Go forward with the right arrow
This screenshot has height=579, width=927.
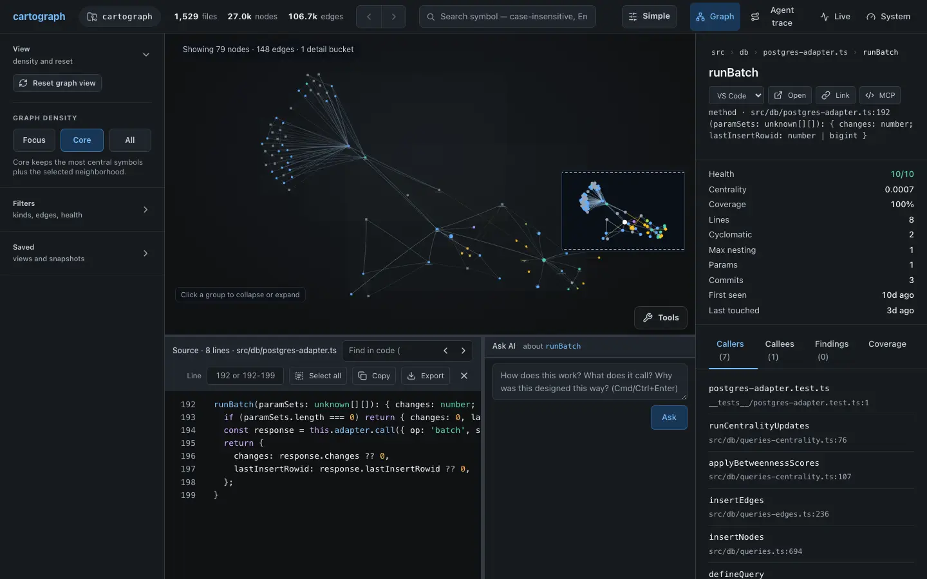[x=394, y=17]
